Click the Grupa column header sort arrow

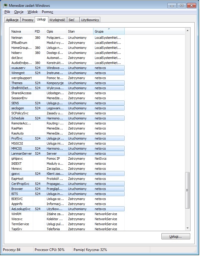(x=109, y=29)
